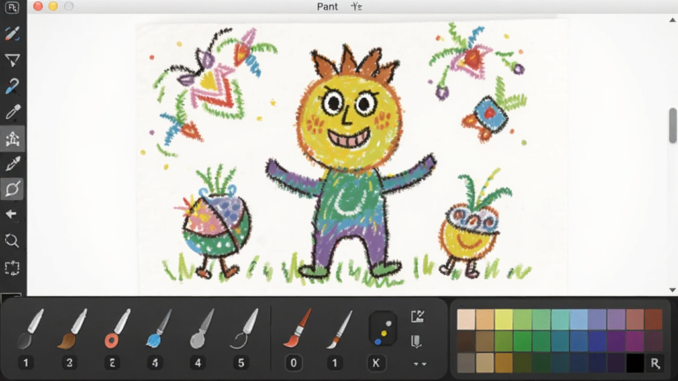Click the scroll up arrow beside the canvas
Screen dimensions: 678x381
tap(673, 20)
